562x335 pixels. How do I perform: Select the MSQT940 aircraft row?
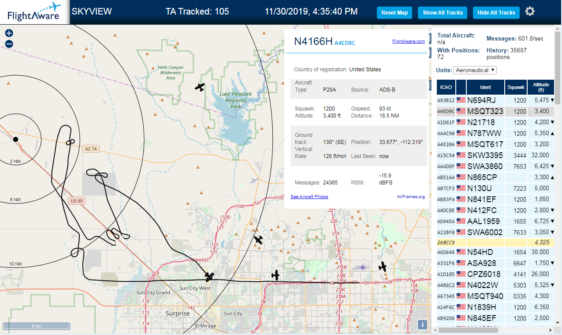tap(495, 296)
